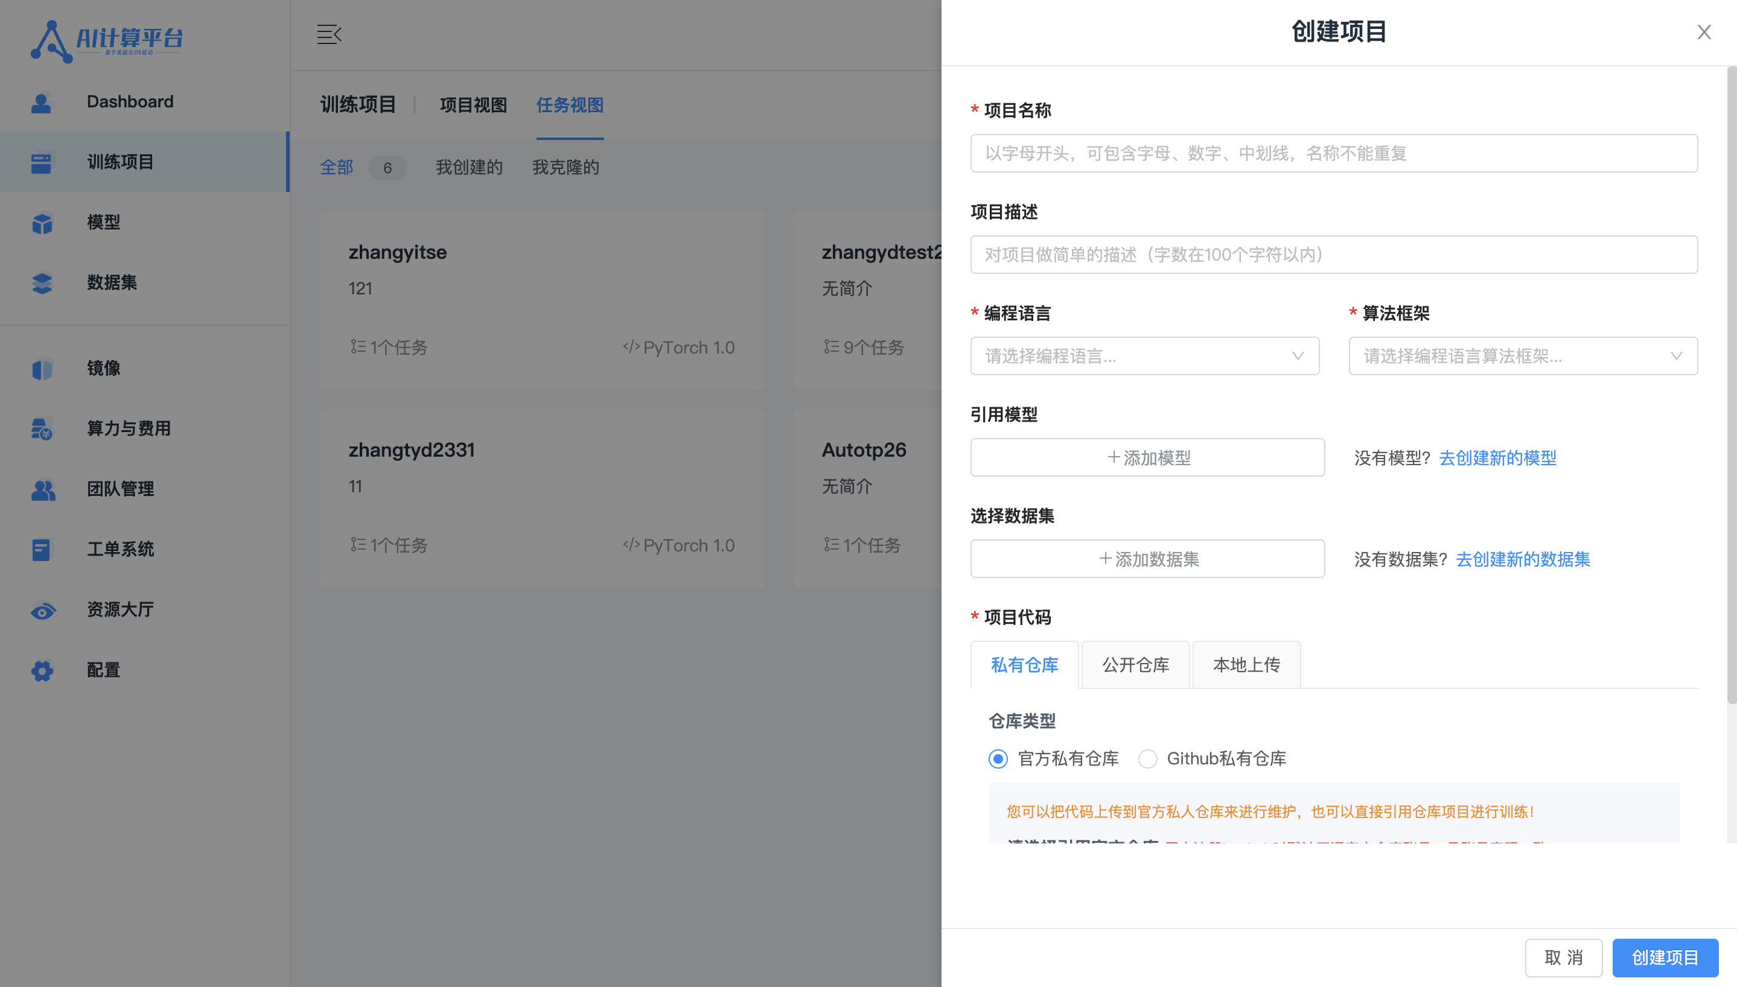Open Dashboard in sidebar
Screen dimensions: 1737x987
click(144, 102)
